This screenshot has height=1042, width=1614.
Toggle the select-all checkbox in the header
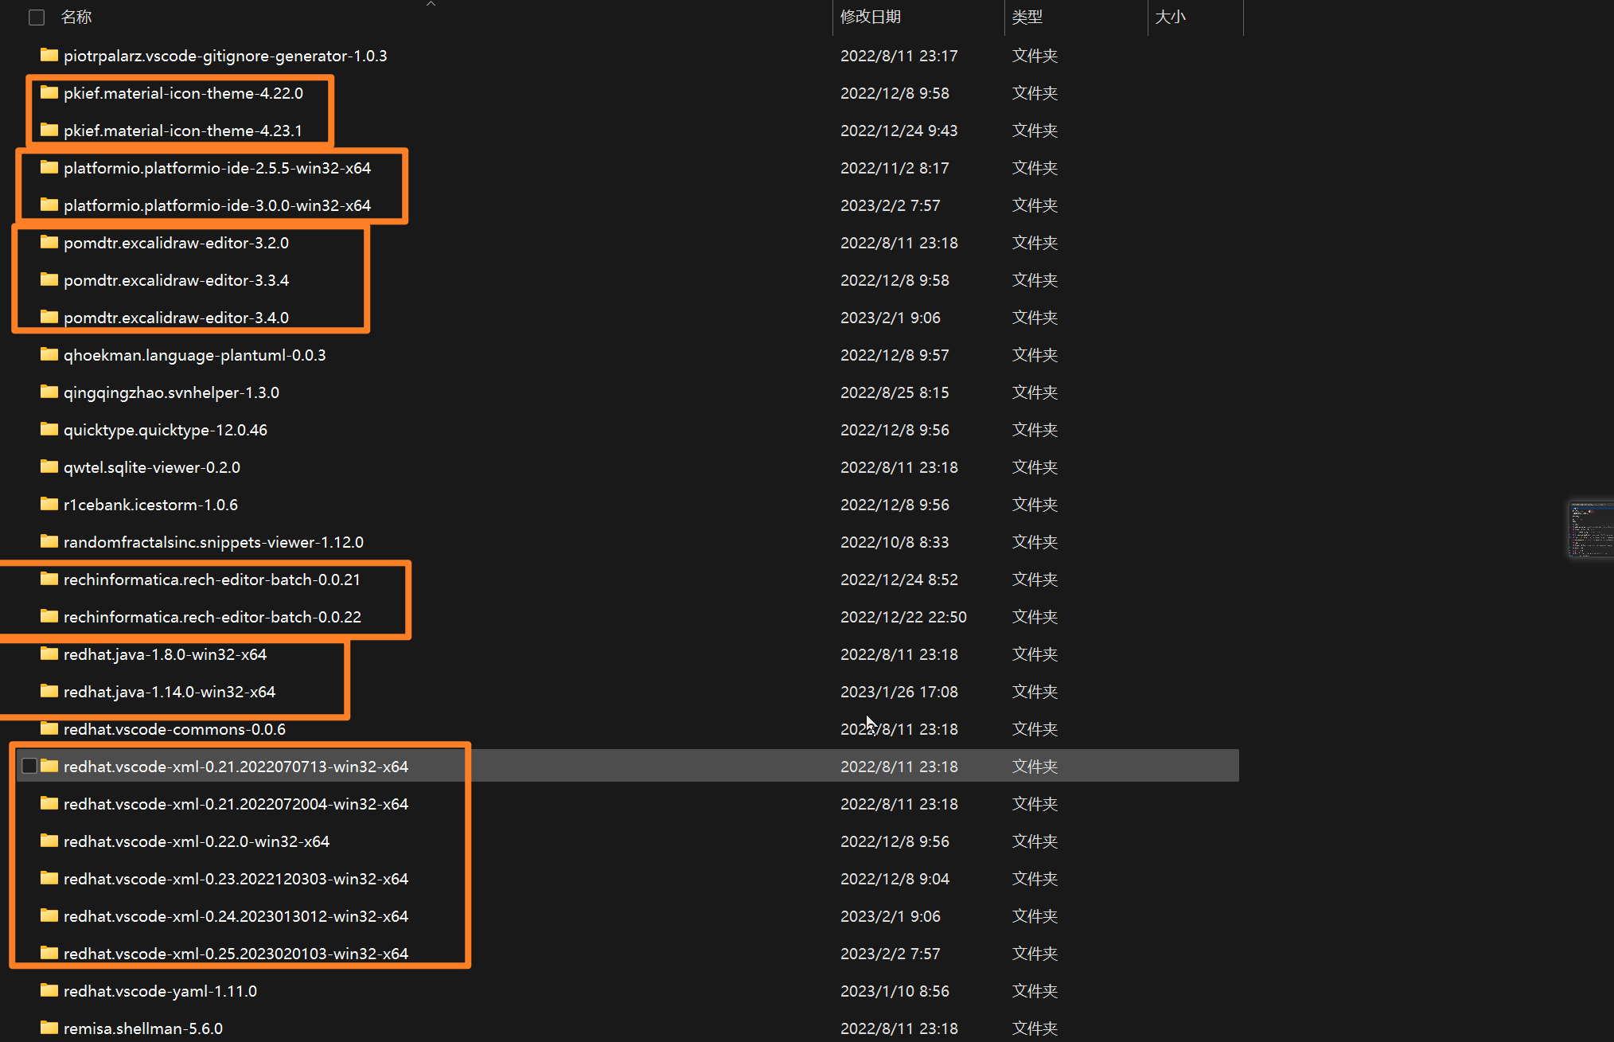coord(37,17)
